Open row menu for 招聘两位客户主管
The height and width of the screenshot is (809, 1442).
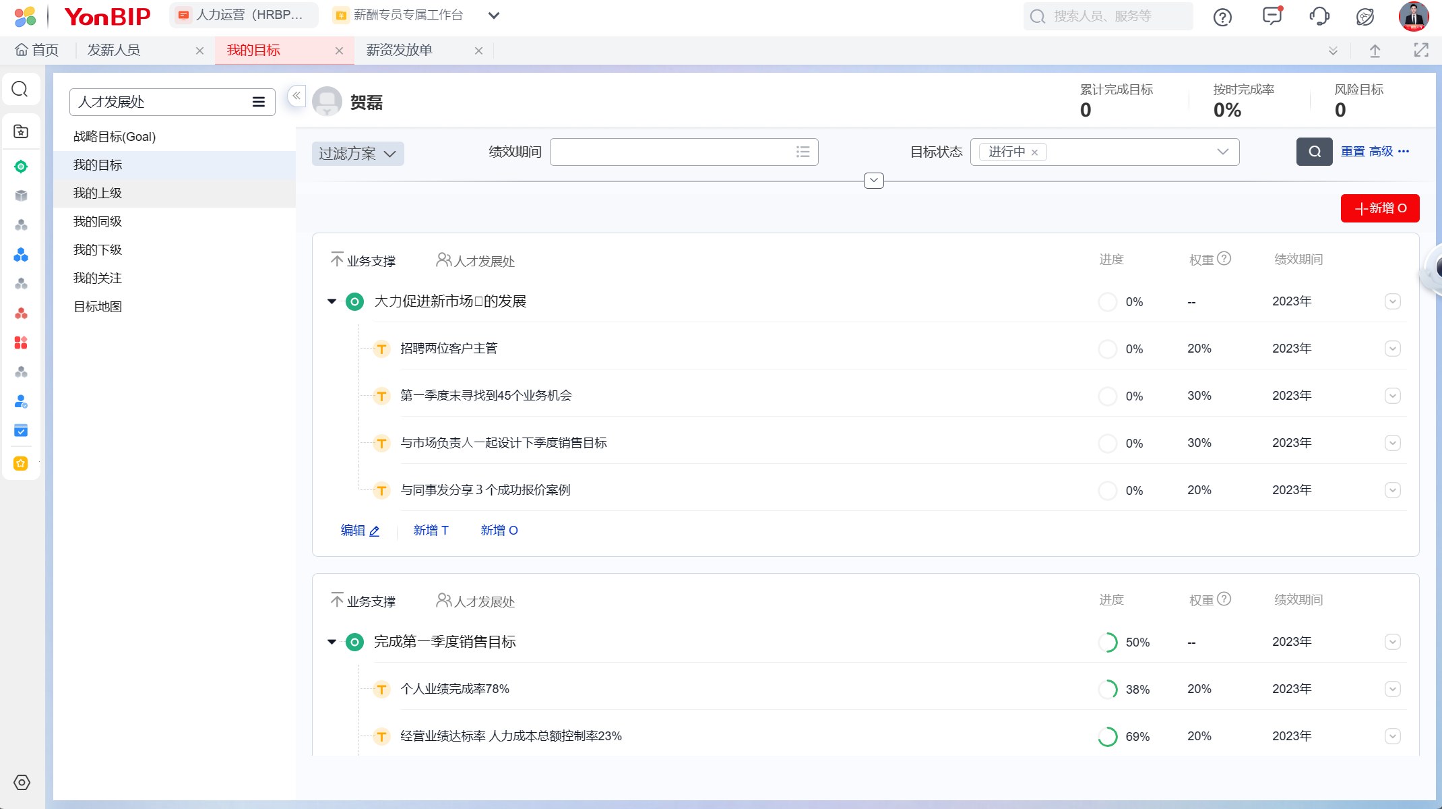coord(1392,349)
